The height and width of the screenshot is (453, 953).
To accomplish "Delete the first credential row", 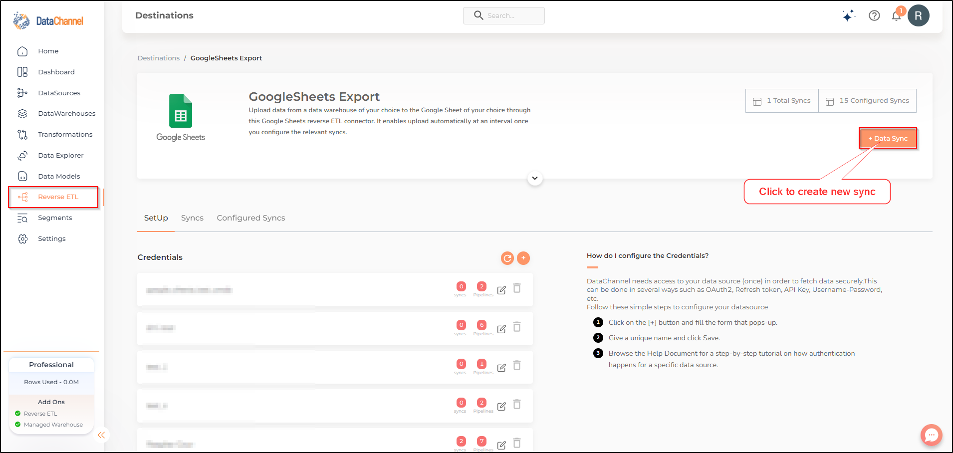I will click(x=517, y=288).
